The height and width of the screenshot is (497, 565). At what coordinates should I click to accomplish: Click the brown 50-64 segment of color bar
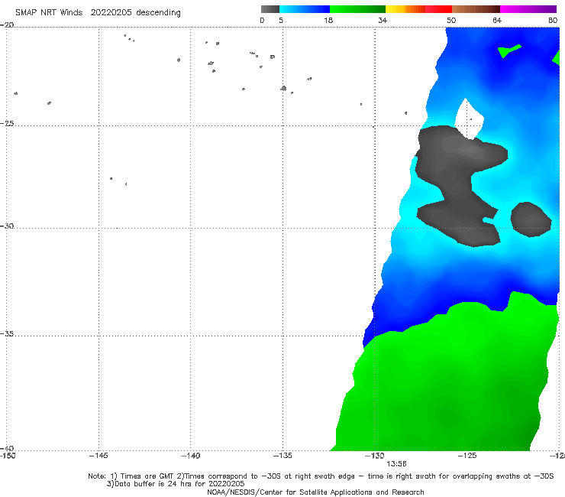coord(476,9)
